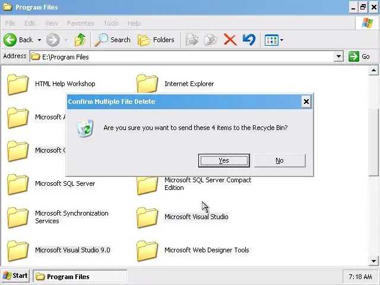Screen dimensions: 380x285
Task: Open the Forward history dropdown arrow
Action: (66, 40)
